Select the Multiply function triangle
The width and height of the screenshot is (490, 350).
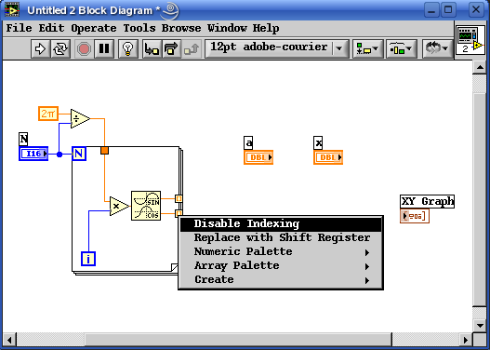(x=119, y=207)
